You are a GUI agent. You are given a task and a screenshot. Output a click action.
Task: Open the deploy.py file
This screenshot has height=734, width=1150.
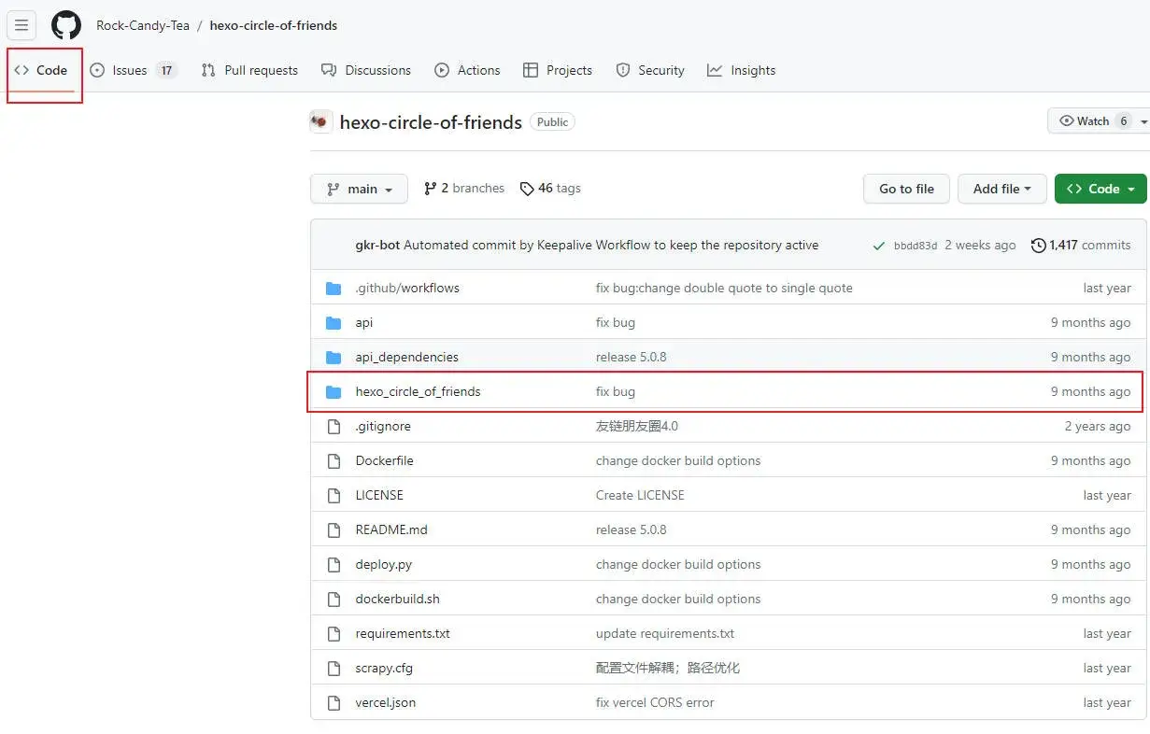(x=384, y=565)
